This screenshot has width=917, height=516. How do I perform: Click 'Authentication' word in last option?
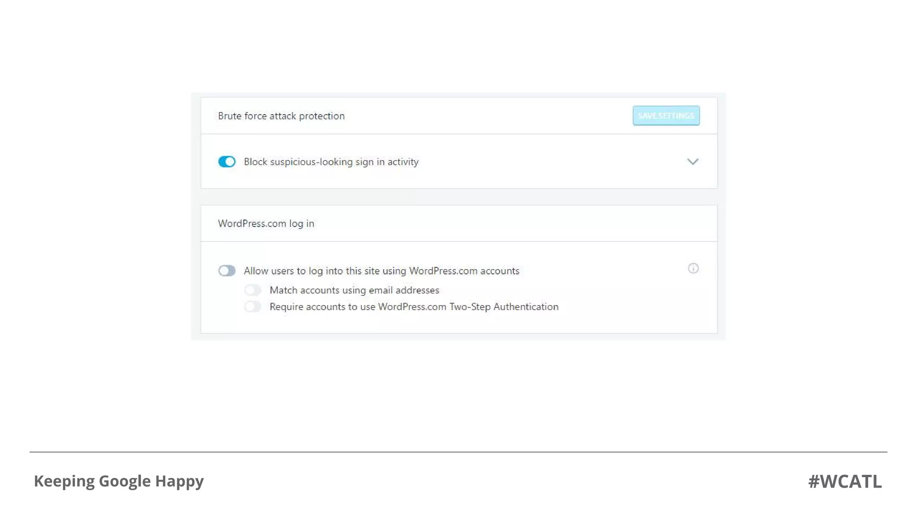(526, 307)
